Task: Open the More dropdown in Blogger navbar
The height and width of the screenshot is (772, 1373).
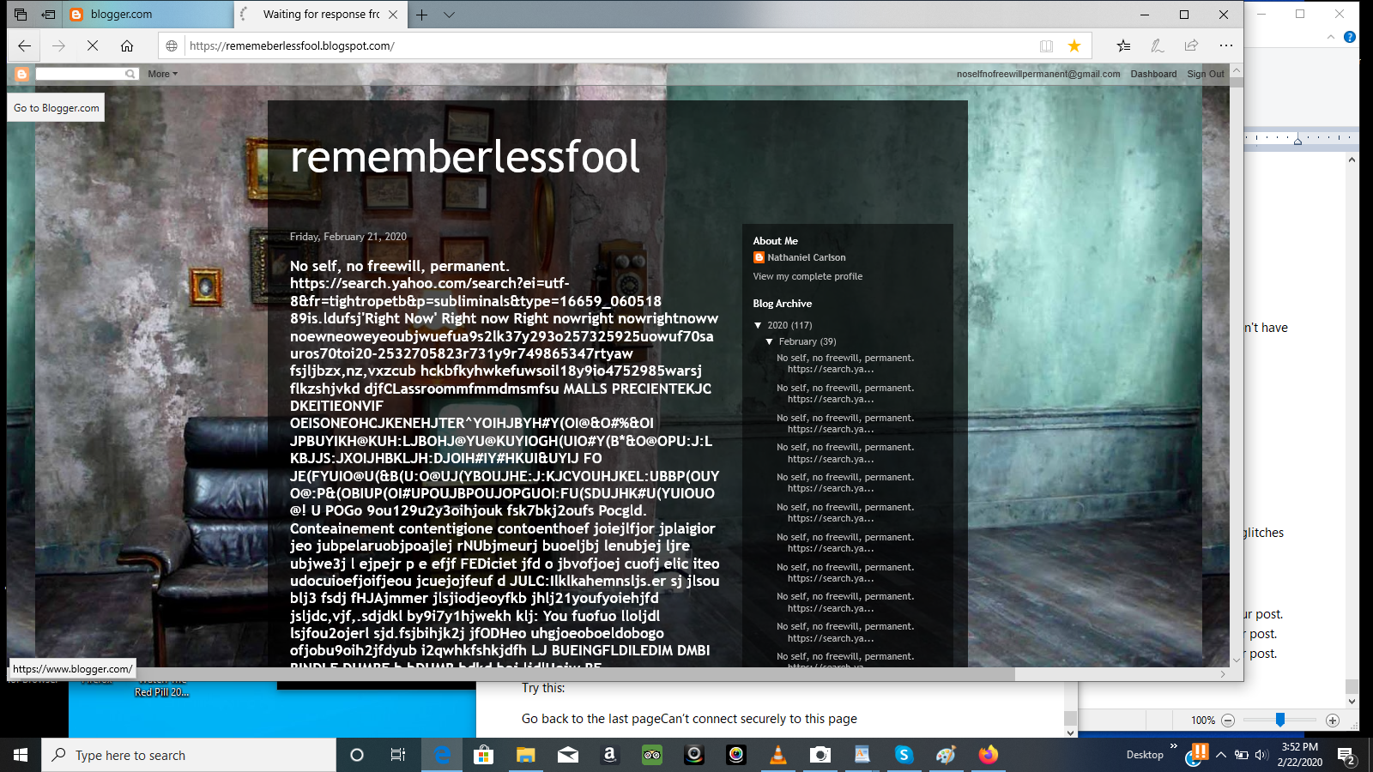Action: click(x=162, y=74)
